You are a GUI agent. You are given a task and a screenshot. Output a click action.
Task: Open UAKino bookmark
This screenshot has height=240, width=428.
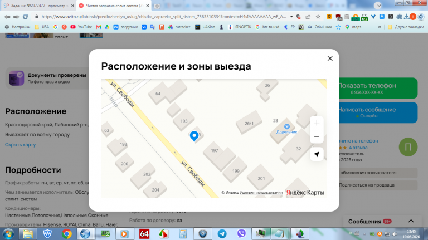(x=205, y=27)
